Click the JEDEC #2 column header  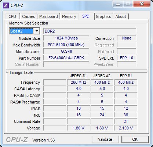[102, 76]
